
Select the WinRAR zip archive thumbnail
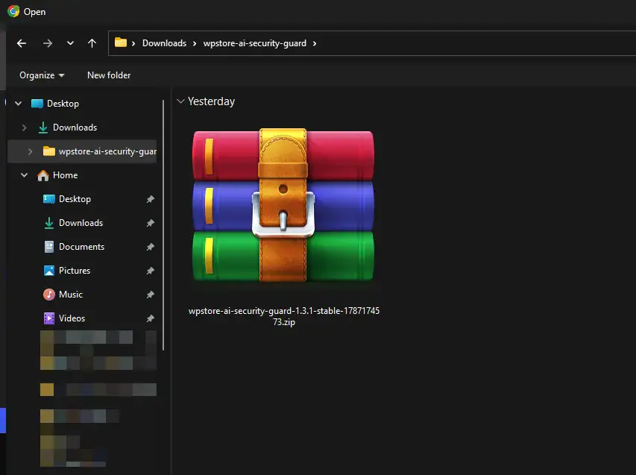[283, 205]
